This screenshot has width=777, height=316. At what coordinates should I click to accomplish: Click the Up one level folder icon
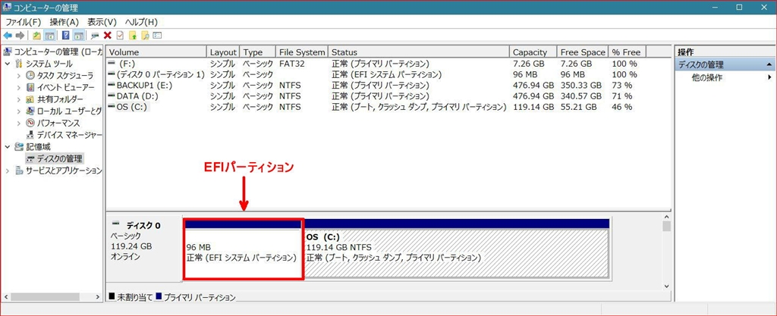coord(36,36)
